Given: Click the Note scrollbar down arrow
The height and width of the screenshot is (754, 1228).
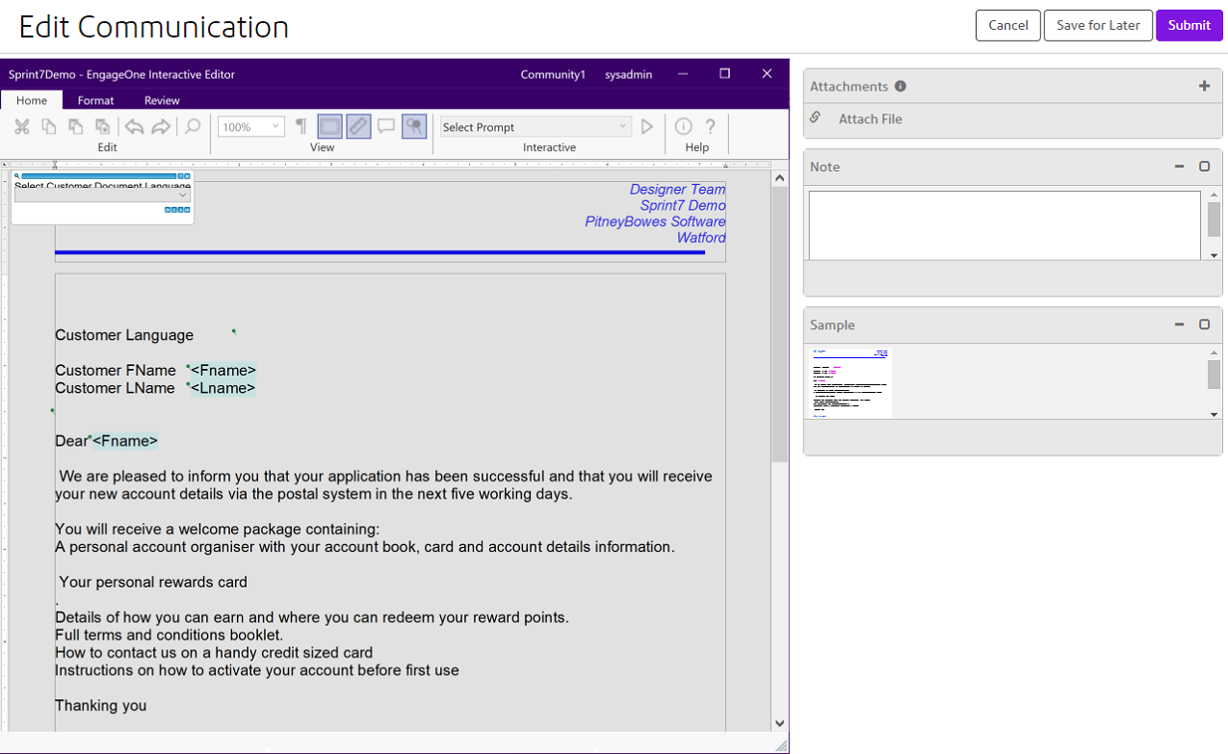Looking at the screenshot, I should pyautogui.click(x=1214, y=255).
